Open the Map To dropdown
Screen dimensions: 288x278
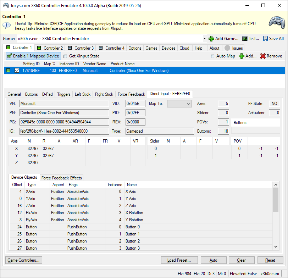(179, 104)
